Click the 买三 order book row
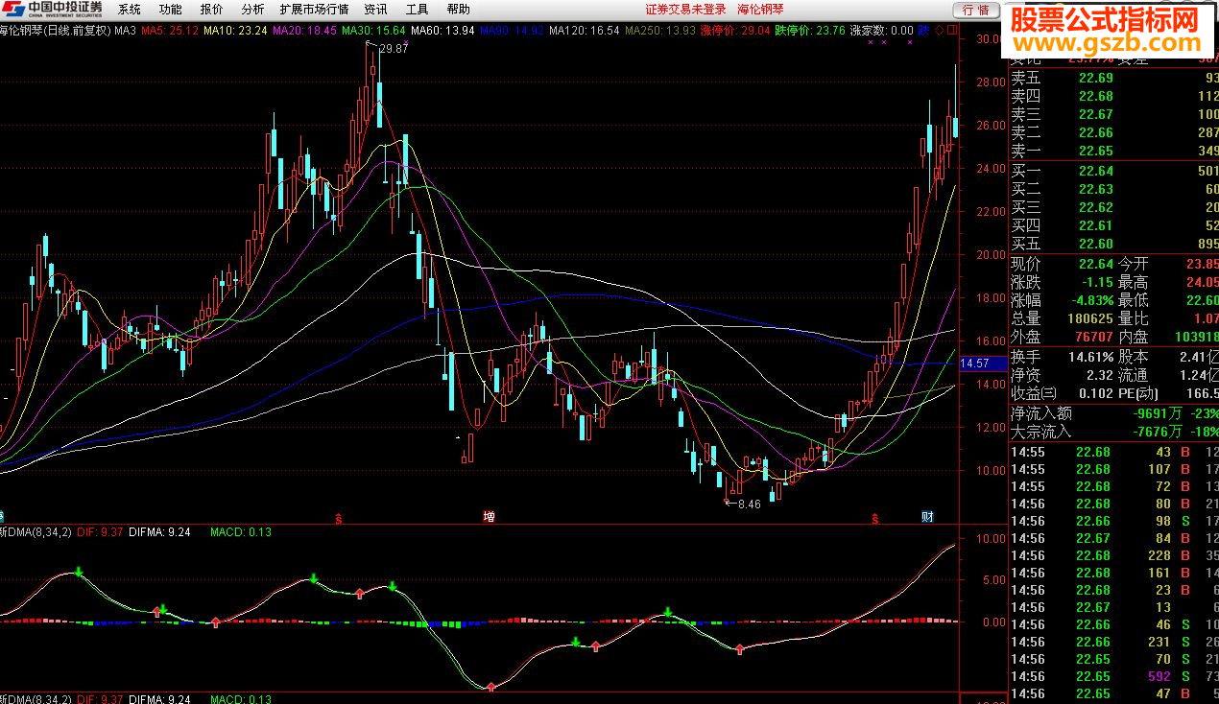Screen dimensions: 1219x704 [x=1113, y=207]
